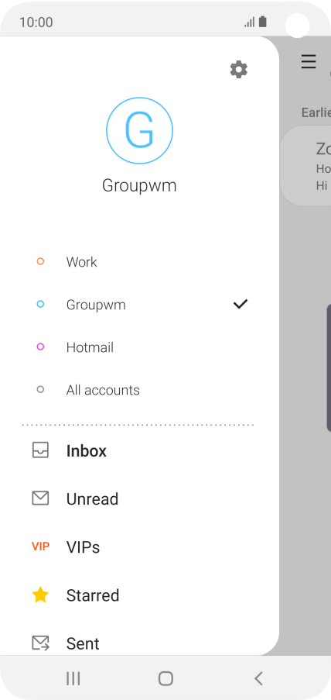Select the Hotmail account
The image size is (331, 700).
pos(139,347)
